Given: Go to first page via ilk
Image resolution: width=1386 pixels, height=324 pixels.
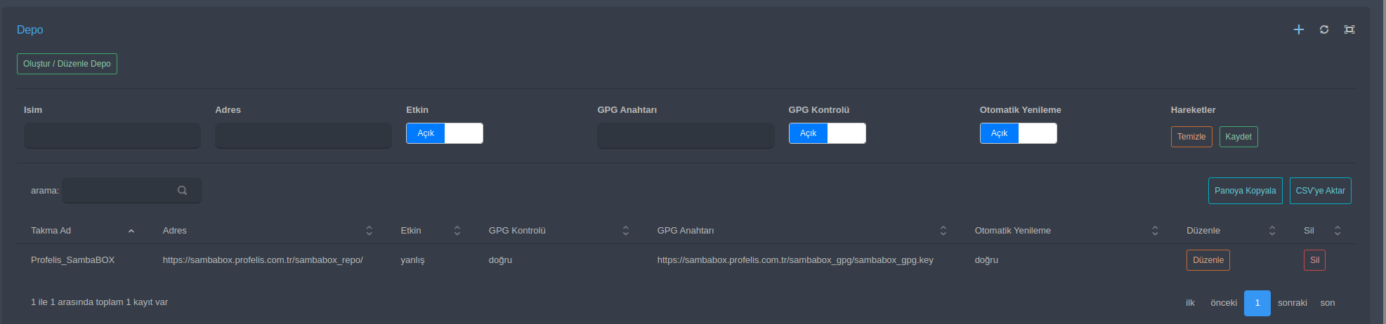Looking at the screenshot, I should [x=1190, y=303].
